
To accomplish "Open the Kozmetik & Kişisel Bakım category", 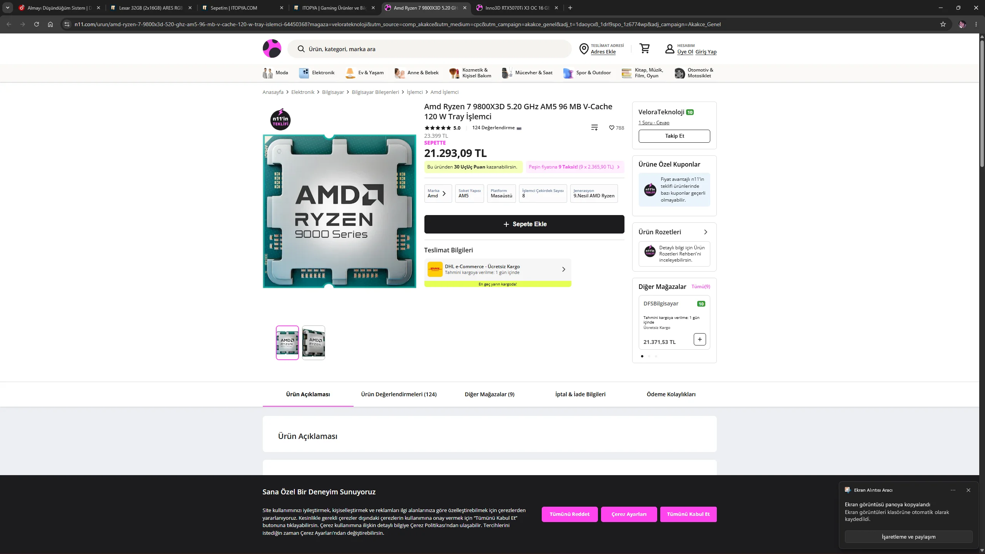I will point(470,73).
